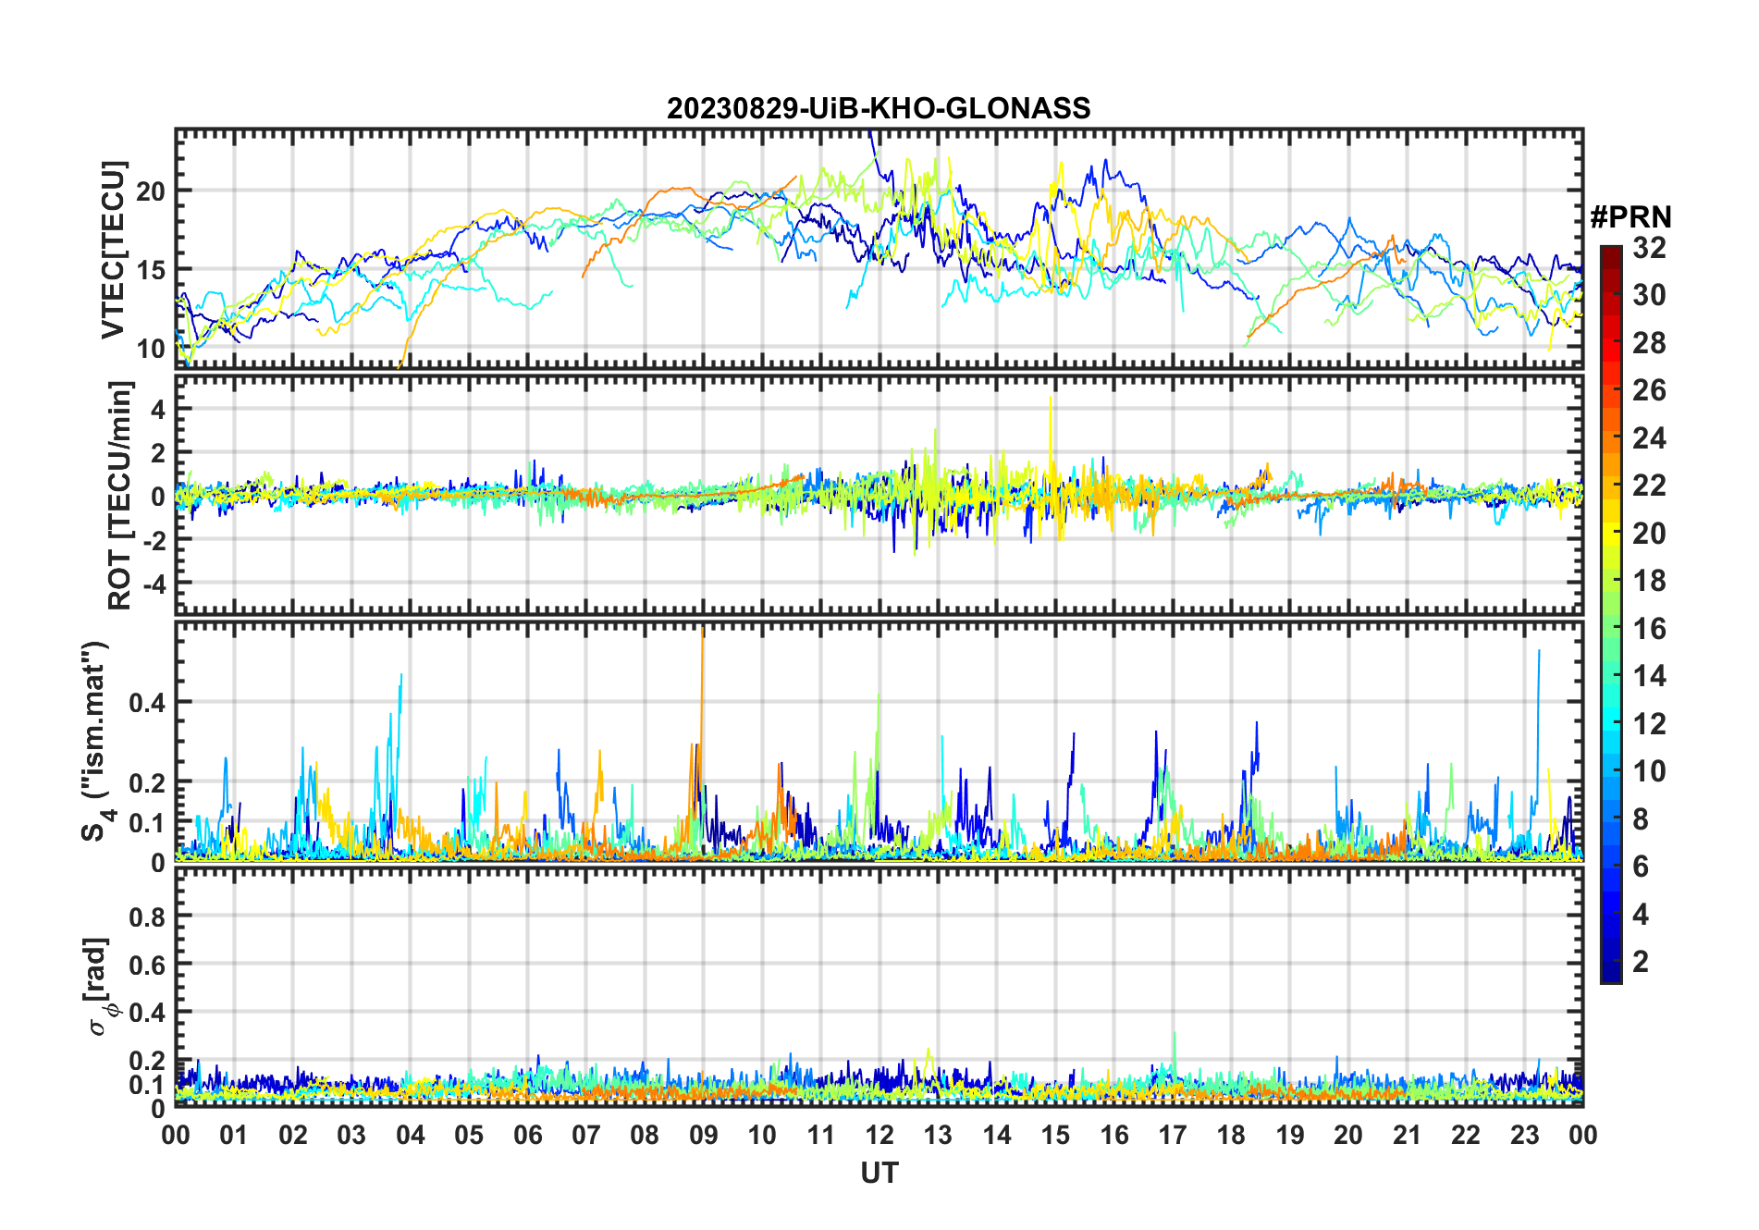This screenshot has height=1230, width=1759.
Task: Select the VTEC[TECU] y-axis label
Action: click(113, 250)
